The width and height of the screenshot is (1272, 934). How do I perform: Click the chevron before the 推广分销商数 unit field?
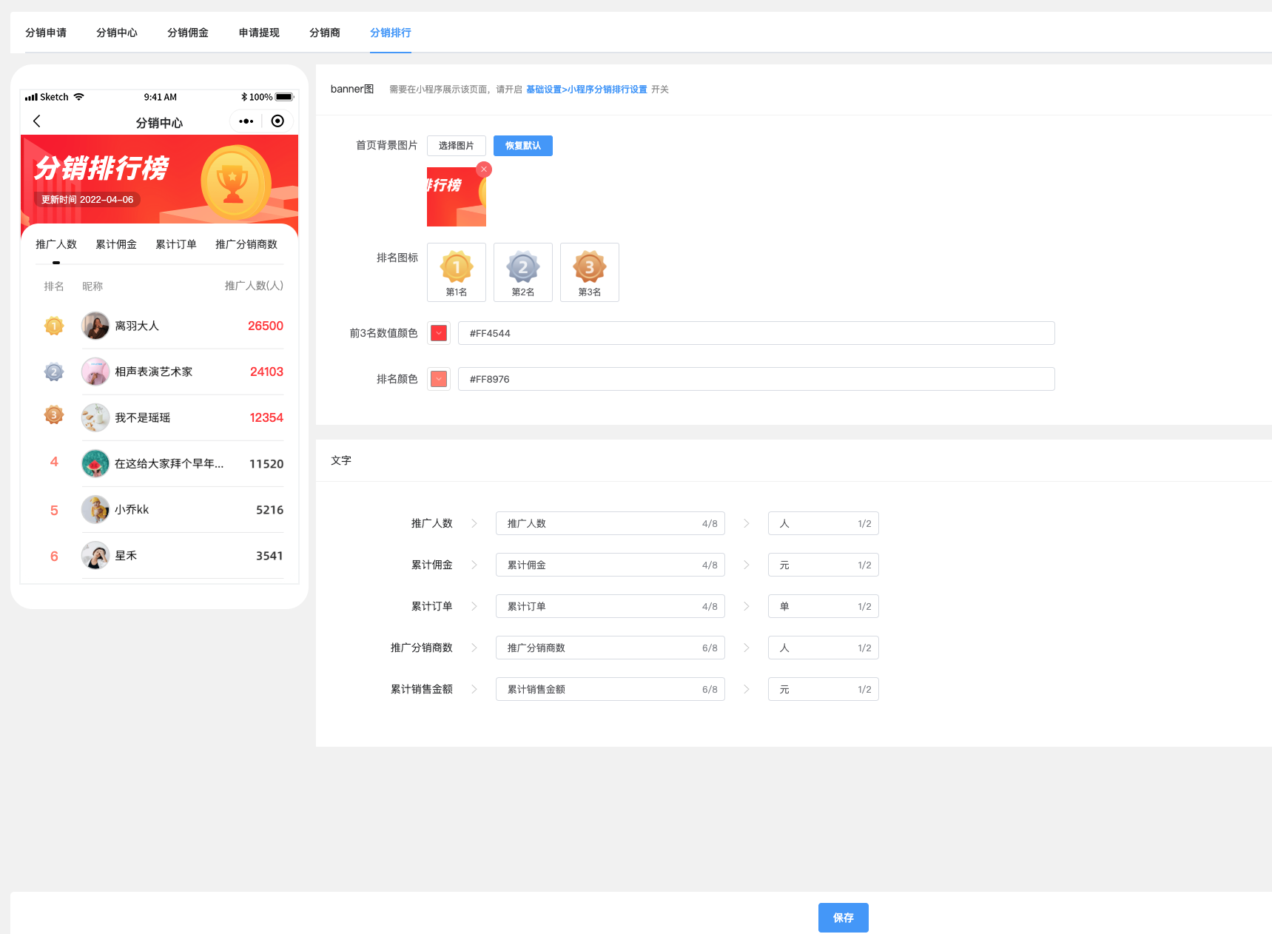(747, 648)
